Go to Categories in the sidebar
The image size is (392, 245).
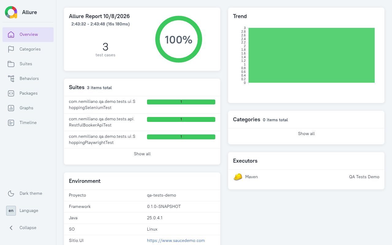click(x=28, y=49)
